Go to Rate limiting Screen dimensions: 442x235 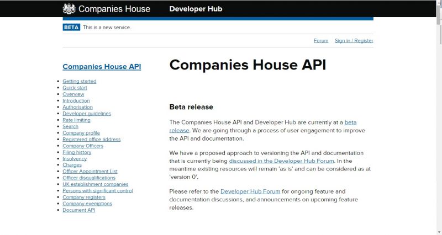76,120
